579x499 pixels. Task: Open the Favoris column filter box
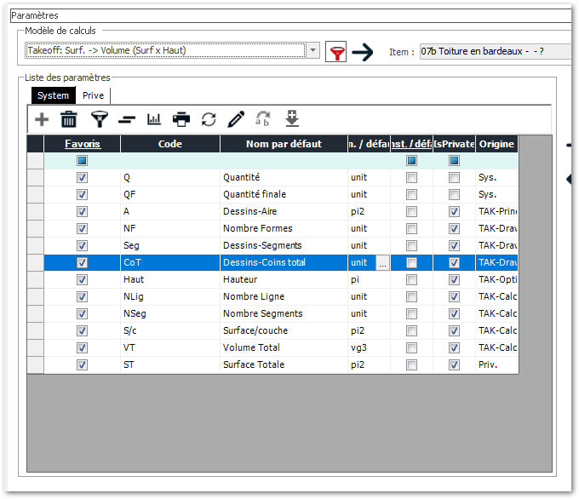[82, 160]
